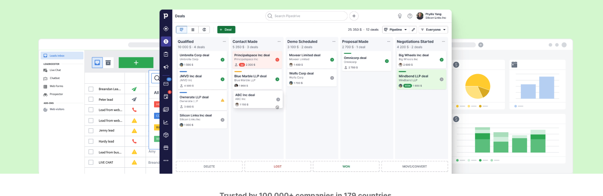Select the green label in leads filter
Image resolution: width=603 pixels, height=196 pixels.
coord(157,139)
